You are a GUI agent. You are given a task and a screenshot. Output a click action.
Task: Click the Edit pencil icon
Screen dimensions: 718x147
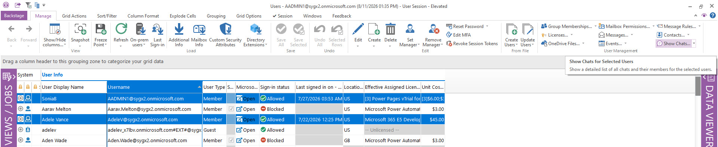pyautogui.click(x=358, y=29)
